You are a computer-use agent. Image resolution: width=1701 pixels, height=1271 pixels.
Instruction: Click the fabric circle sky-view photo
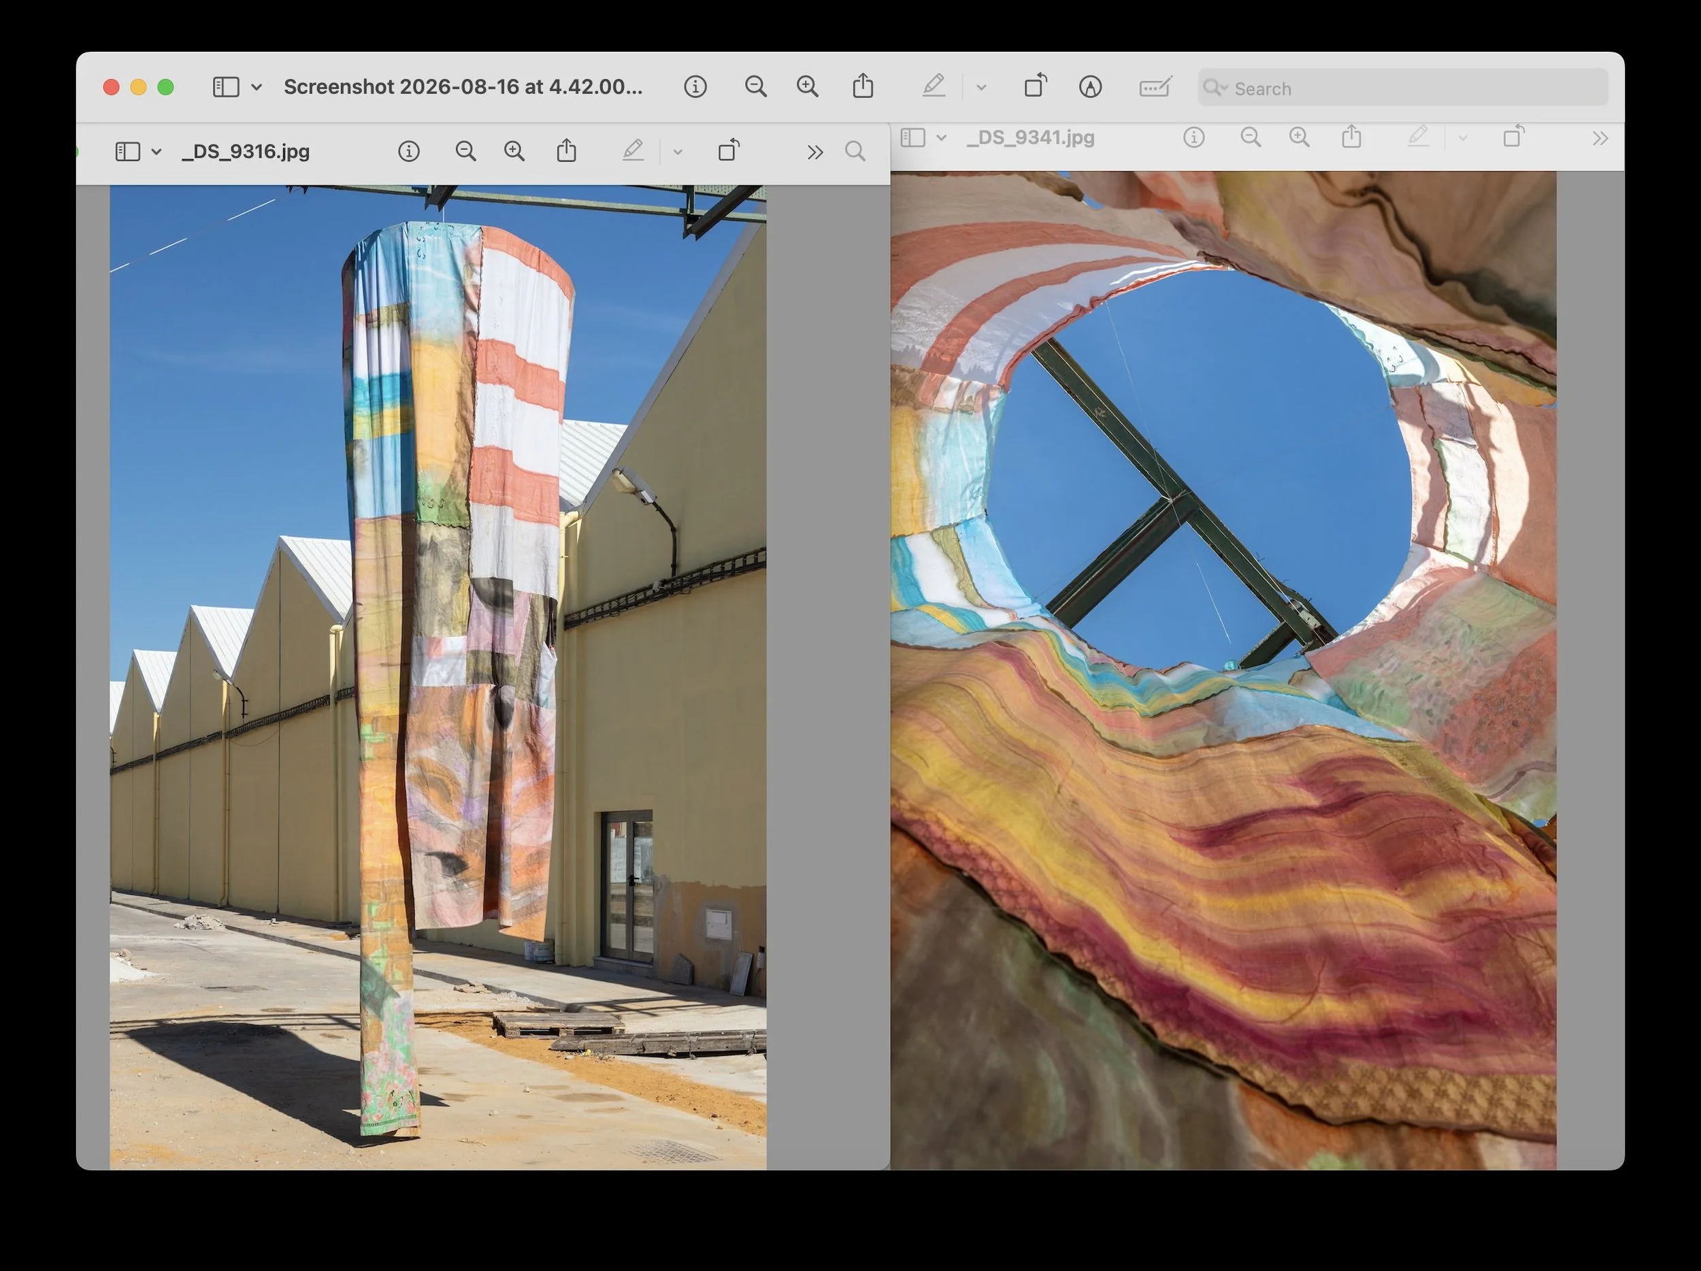[1223, 670]
